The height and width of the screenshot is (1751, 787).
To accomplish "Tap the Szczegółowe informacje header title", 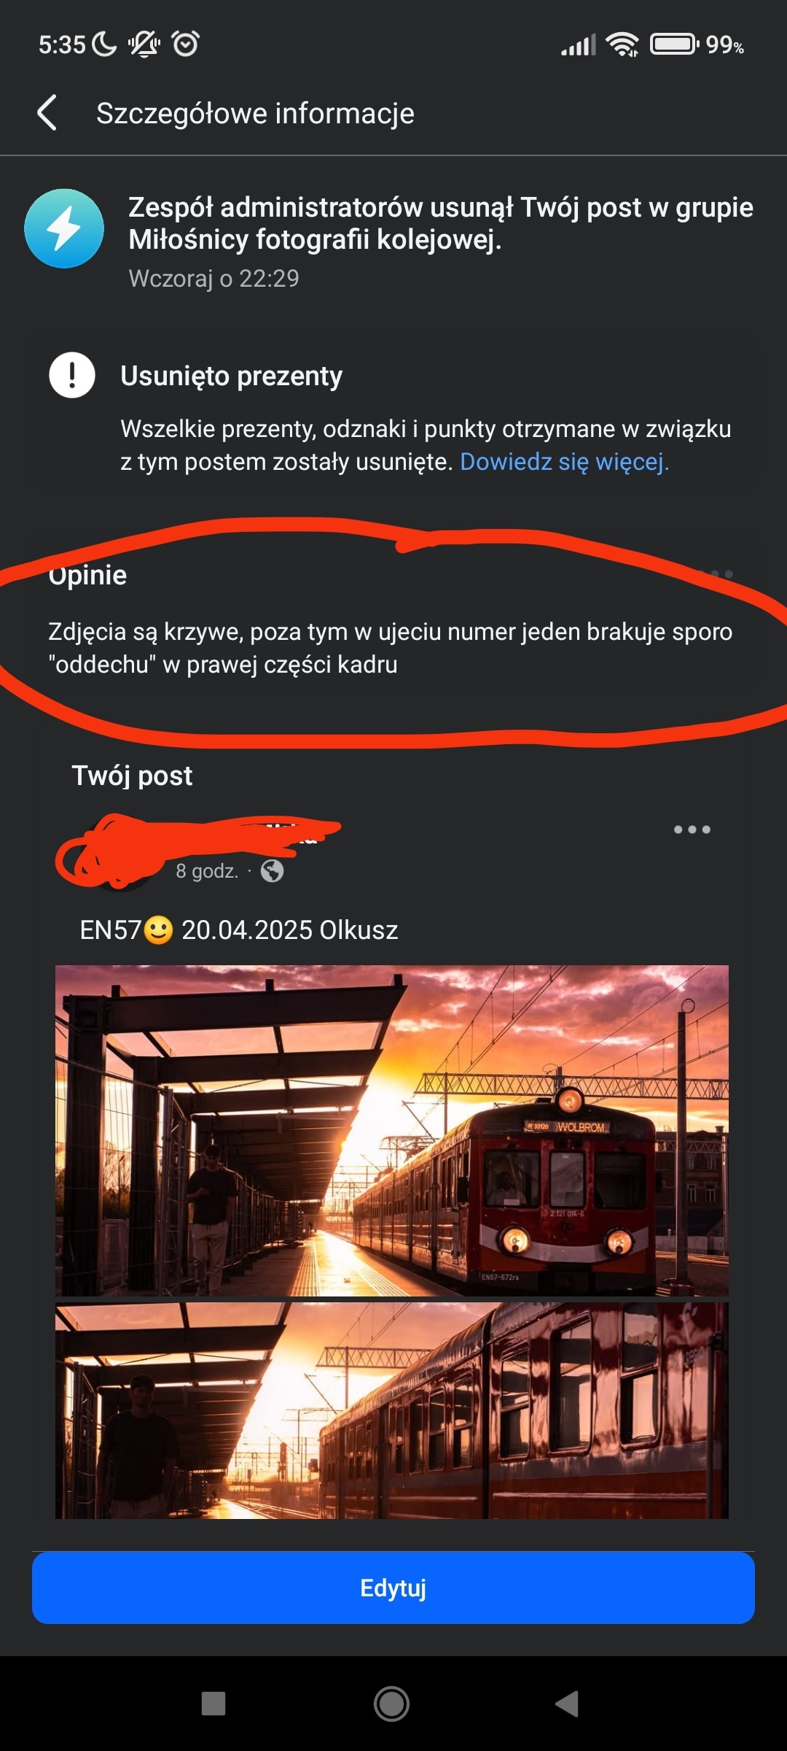I will pyautogui.click(x=255, y=113).
